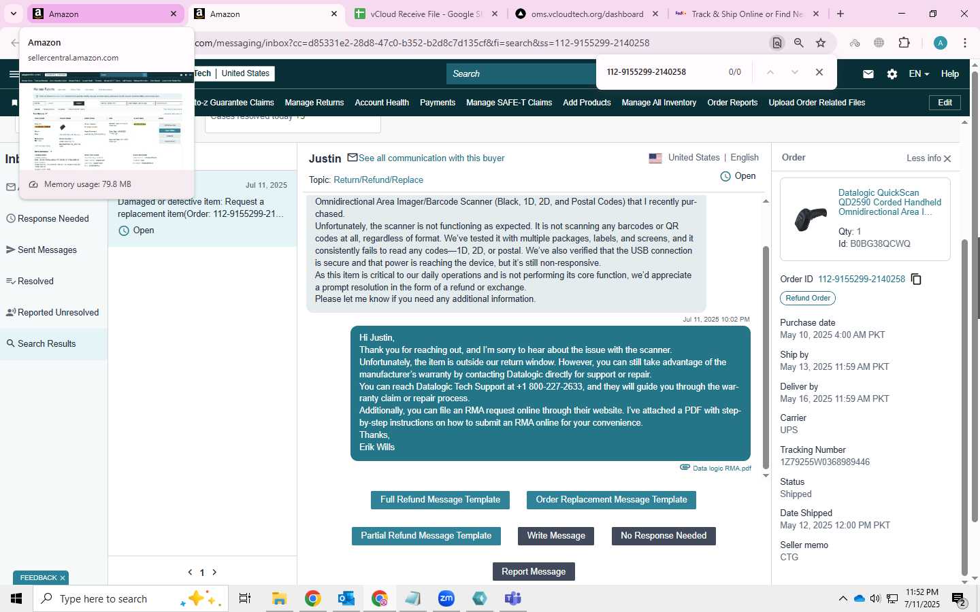
Task: Go to previous inbox page arrow
Action: point(190,573)
